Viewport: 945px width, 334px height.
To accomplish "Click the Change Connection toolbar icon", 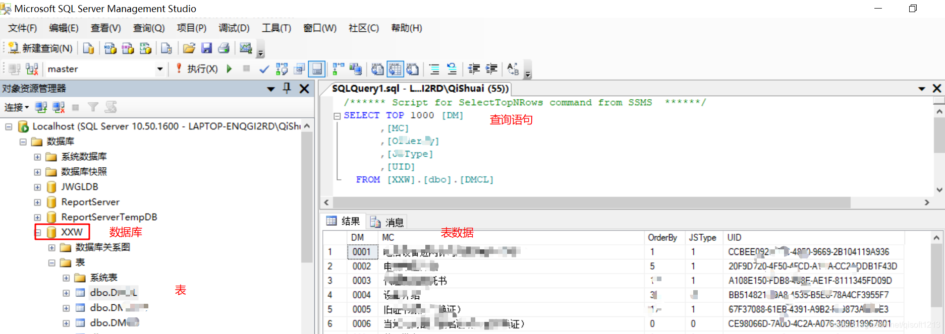I will (32, 69).
